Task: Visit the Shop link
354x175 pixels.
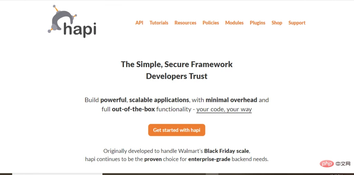Action: click(x=277, y=23)
